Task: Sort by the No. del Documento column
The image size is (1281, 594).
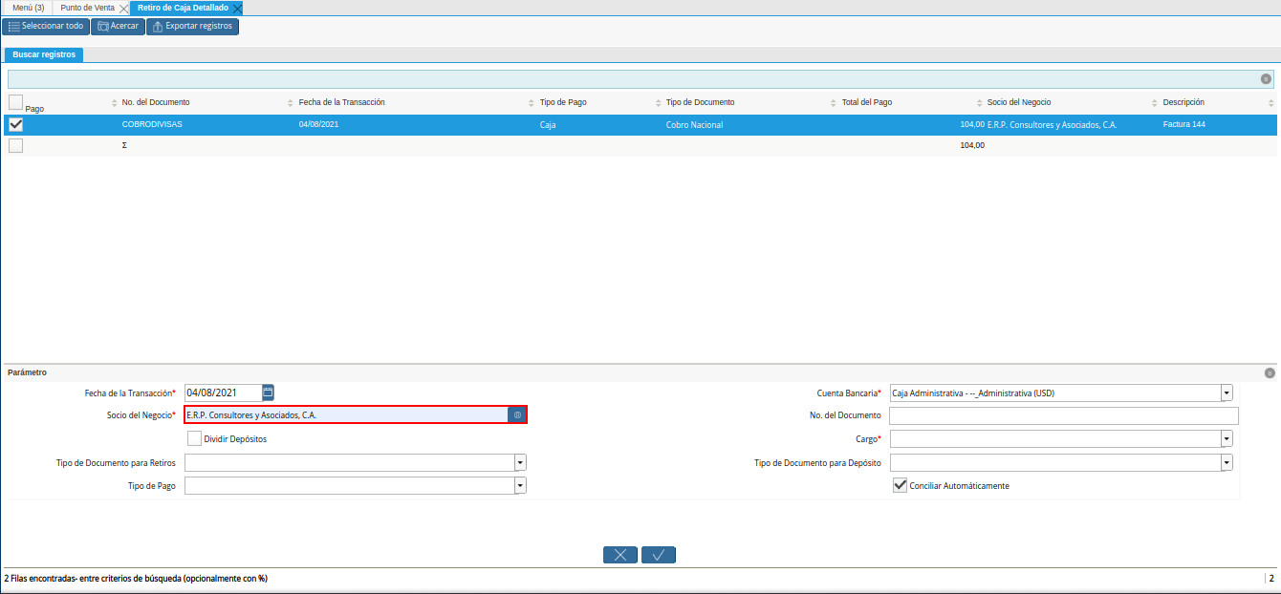Action: click(x=156, y=102)
